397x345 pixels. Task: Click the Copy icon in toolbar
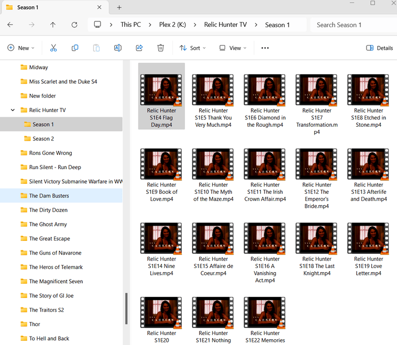pos(75,48)
